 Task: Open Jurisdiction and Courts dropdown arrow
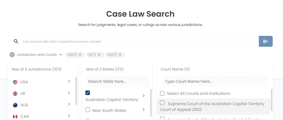click(x=61, y=55)
